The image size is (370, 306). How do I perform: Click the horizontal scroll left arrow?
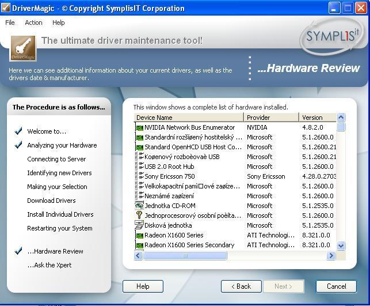tap(138, 255)
